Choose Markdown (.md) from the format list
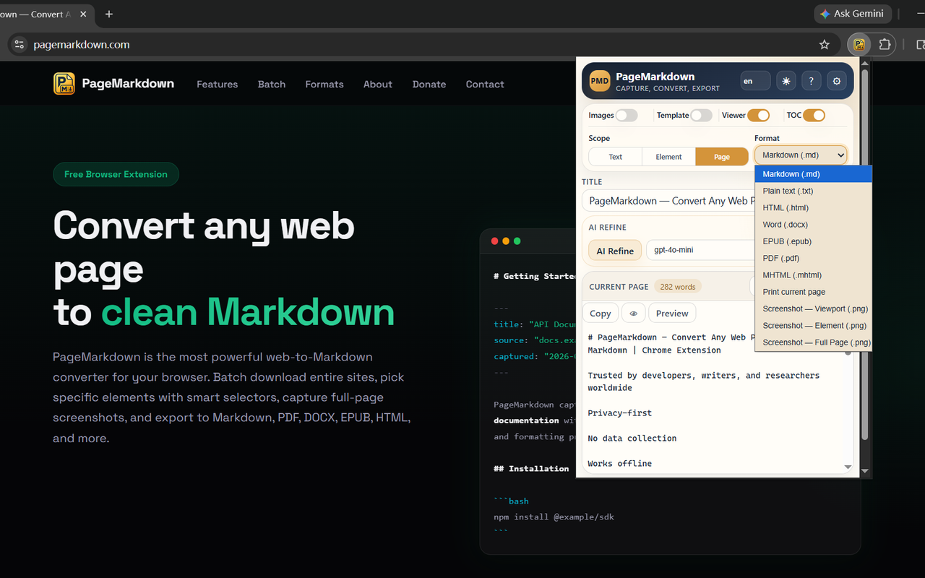Image resolution: width=925 pixels, height=578 pixels. point(813,174)
